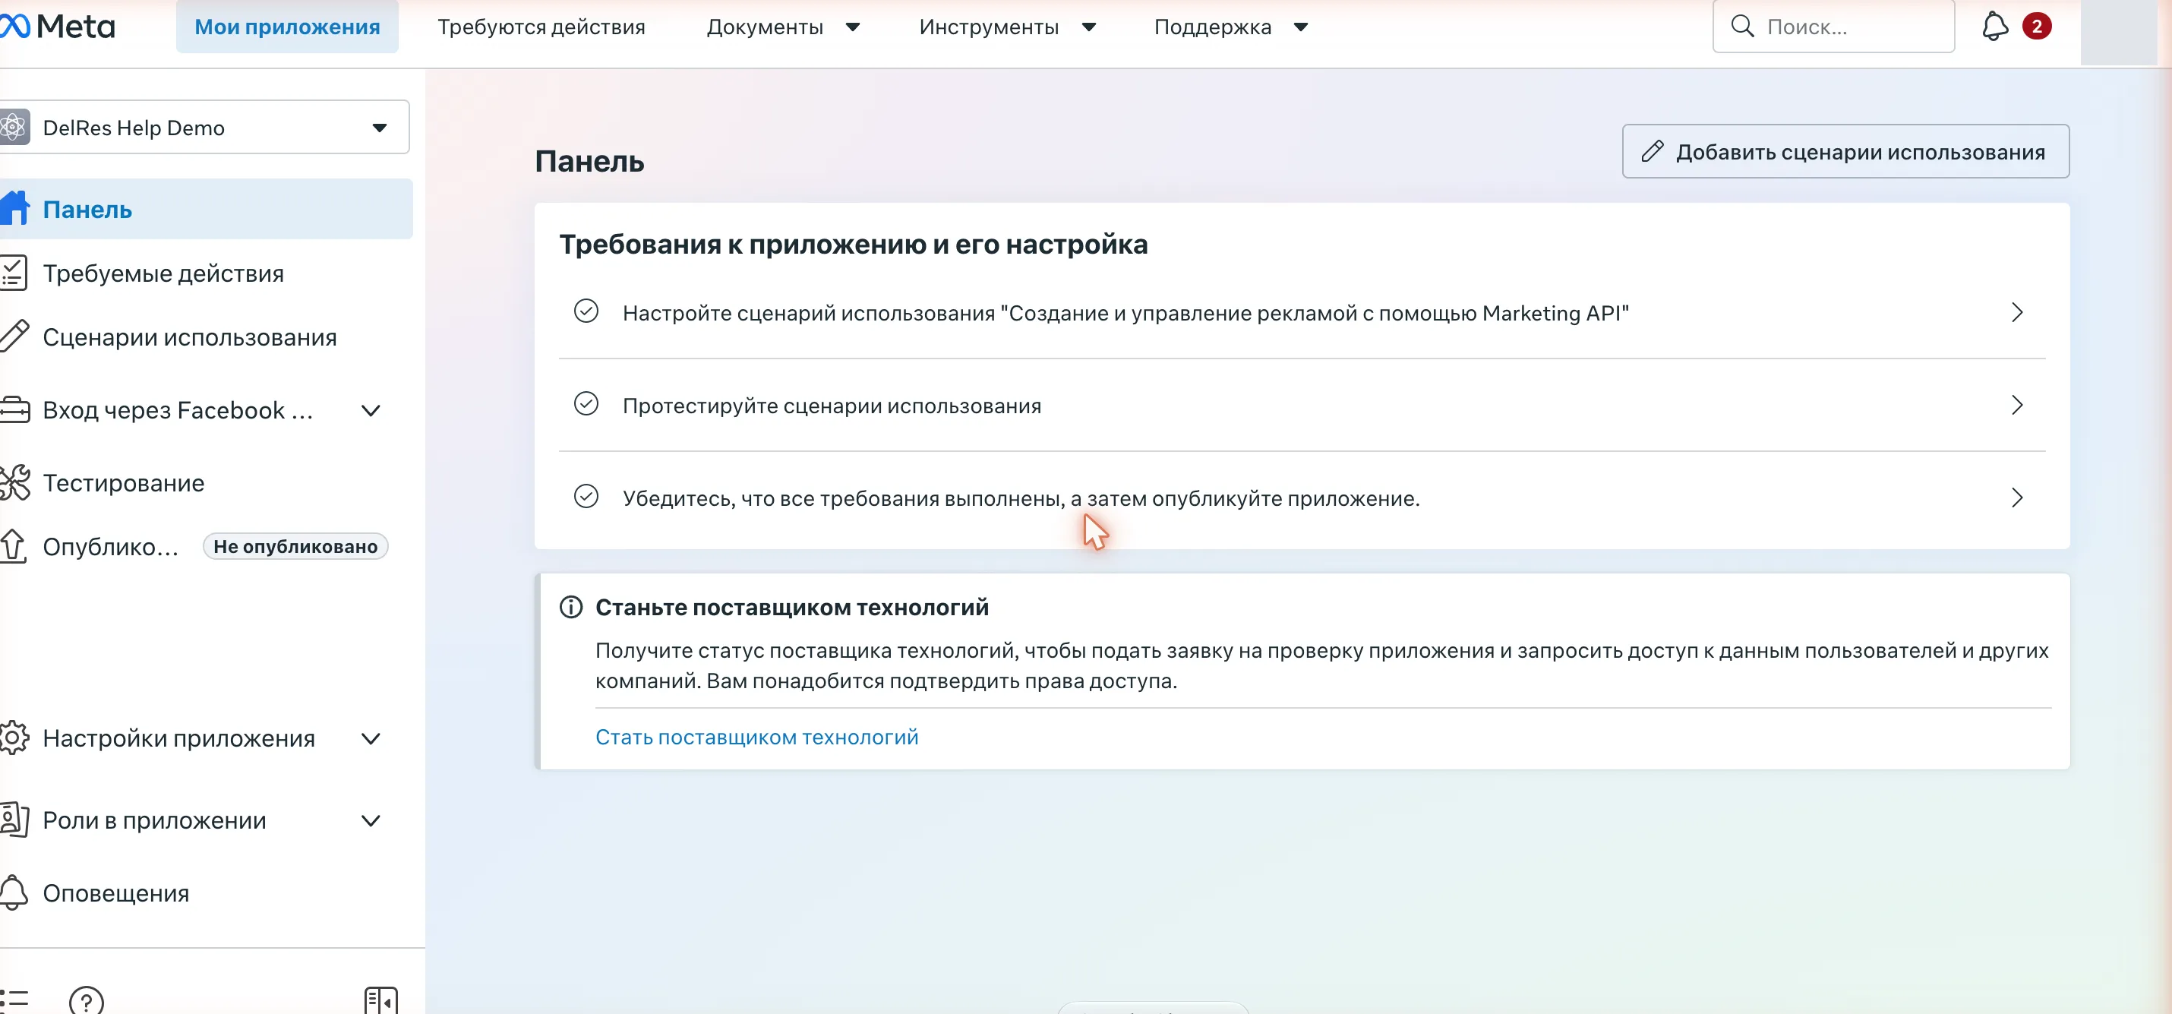Click the Meta logo
The height and width of the screenshot is (1014, 2172).
(x=57, y=27)
